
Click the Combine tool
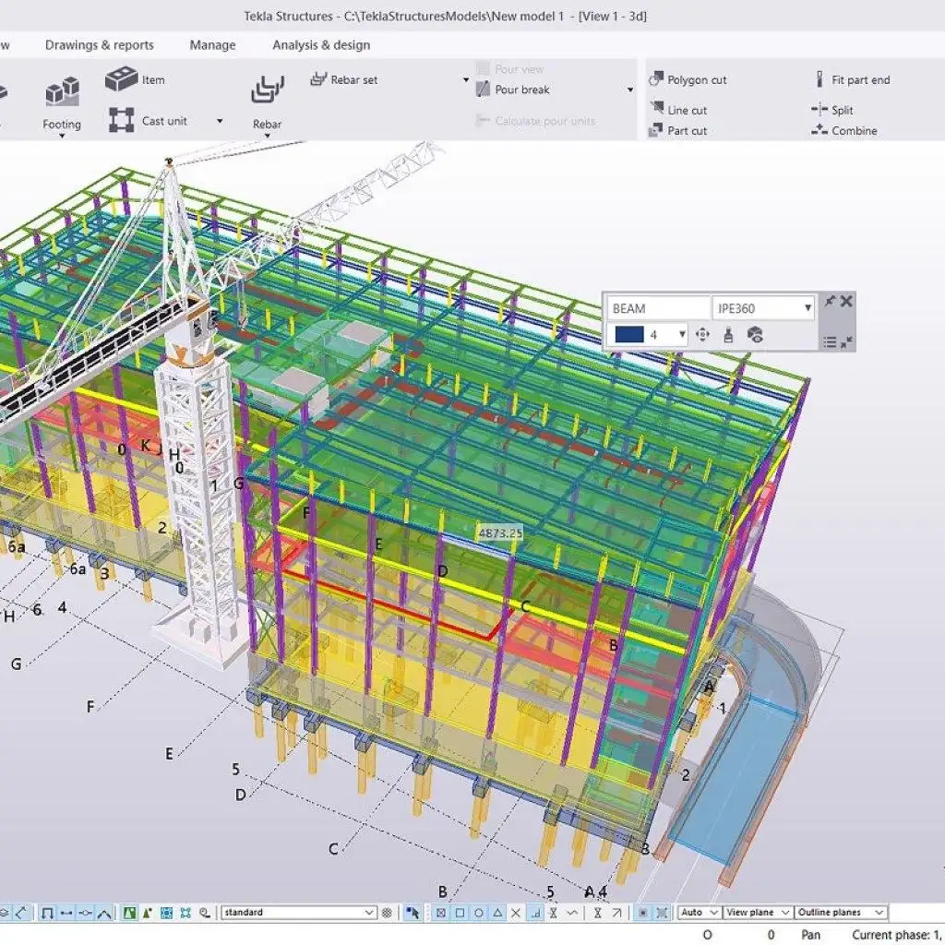843,130
